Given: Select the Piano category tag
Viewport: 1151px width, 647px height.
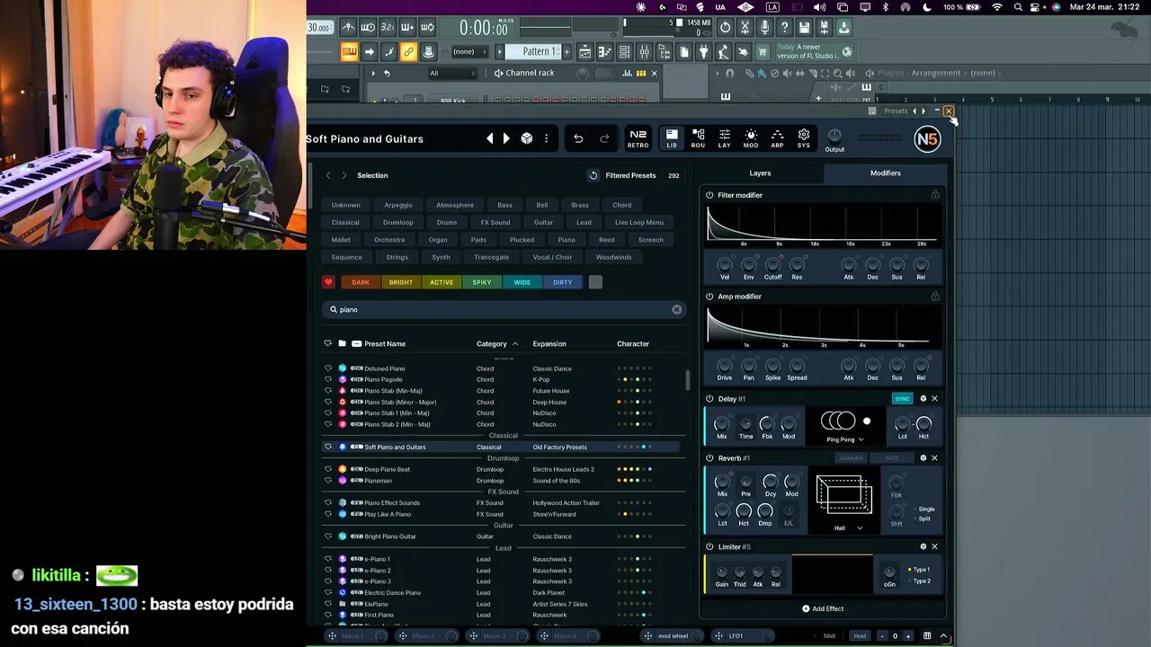Looking at the screenshot, I should 567,240.
